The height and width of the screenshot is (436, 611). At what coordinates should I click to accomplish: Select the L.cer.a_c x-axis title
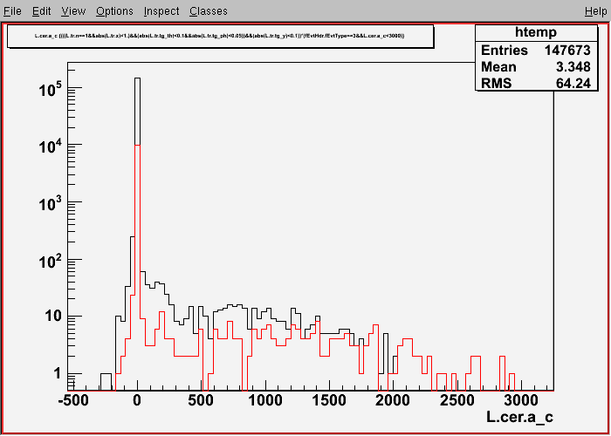pos(520,418)
